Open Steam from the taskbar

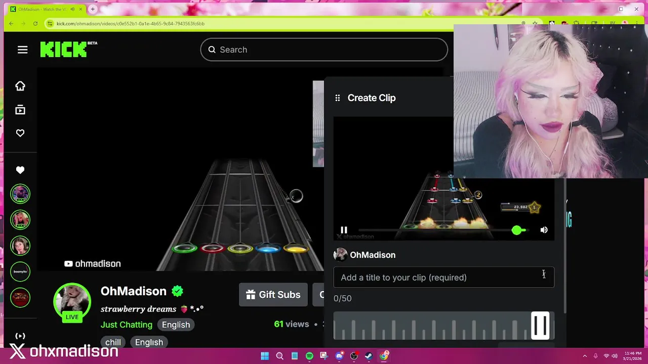tap(369, 356)
